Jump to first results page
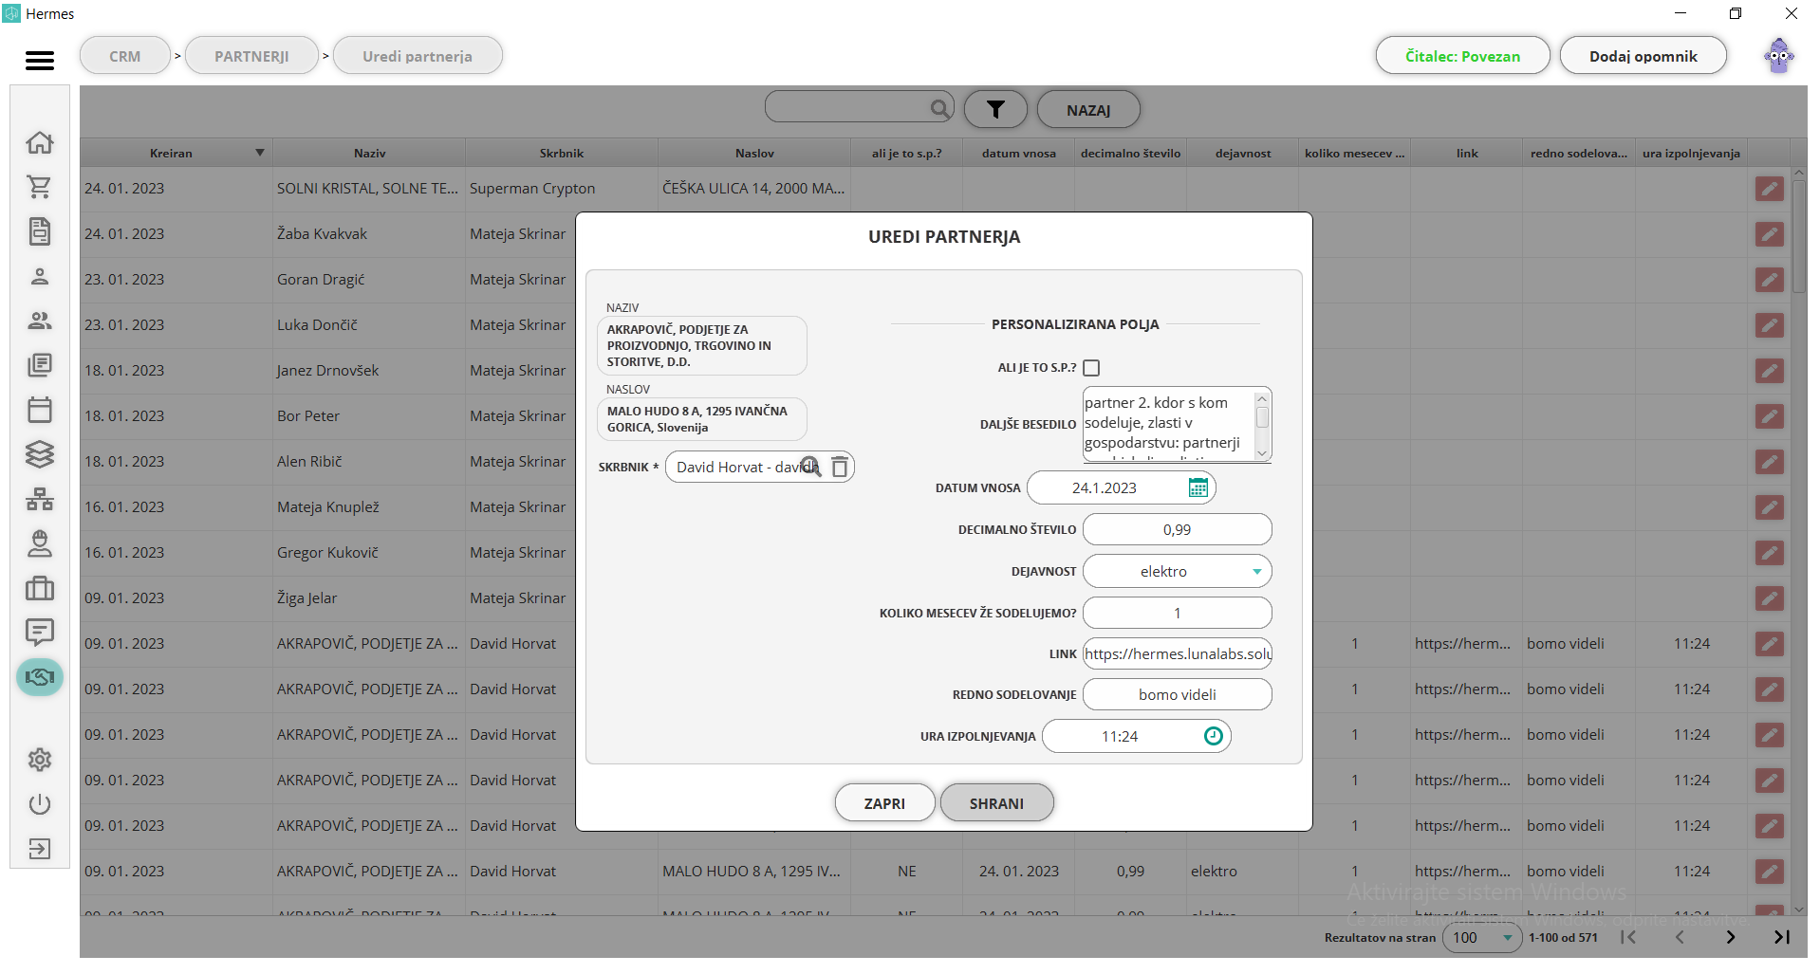The width and height of the screenshot is (1820, 974). tap(1628, 937)
